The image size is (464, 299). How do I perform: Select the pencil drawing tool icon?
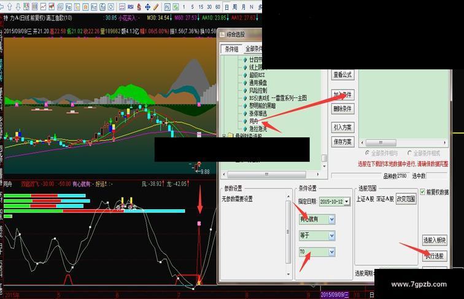coord(156,7)
